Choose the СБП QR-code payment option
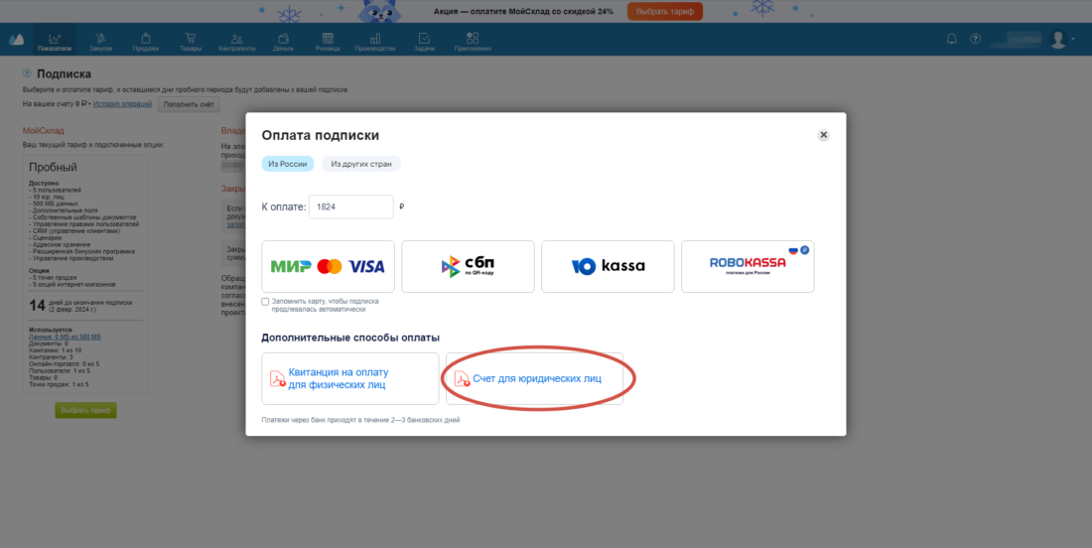 point(468,267)
